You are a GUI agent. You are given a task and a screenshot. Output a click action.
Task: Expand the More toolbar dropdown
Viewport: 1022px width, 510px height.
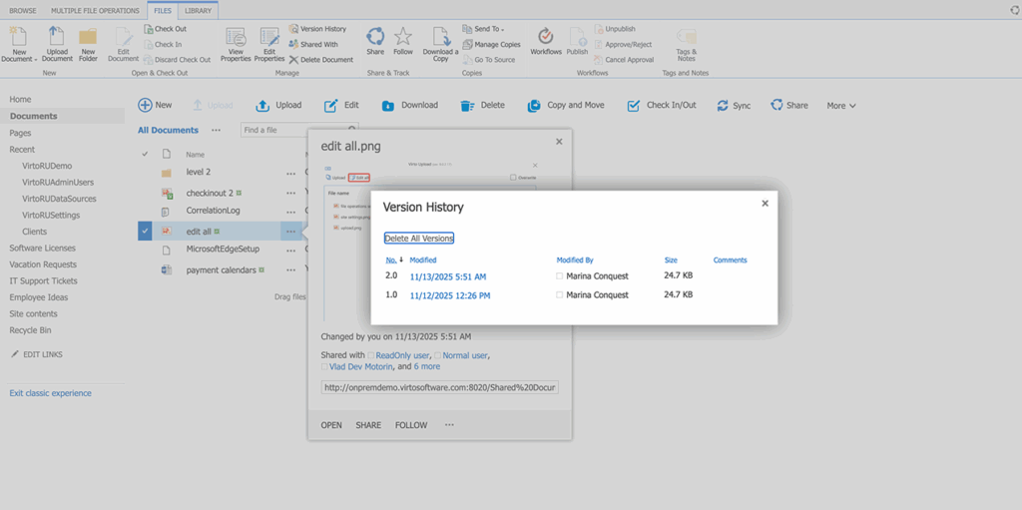click(840, 105)
